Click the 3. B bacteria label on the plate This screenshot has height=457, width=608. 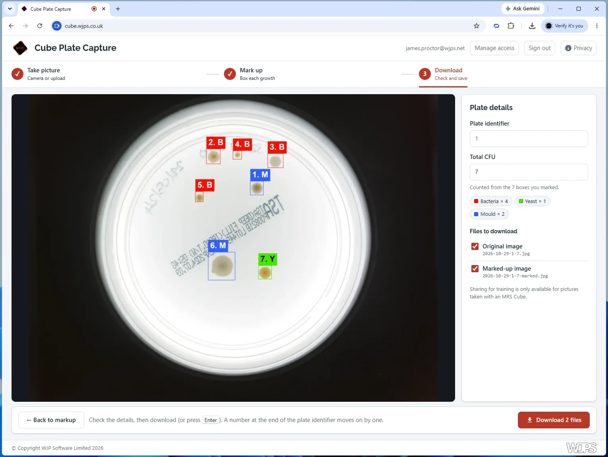point(277,147)
